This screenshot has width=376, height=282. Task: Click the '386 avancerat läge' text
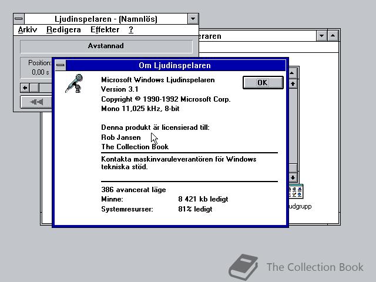[133, 190]
